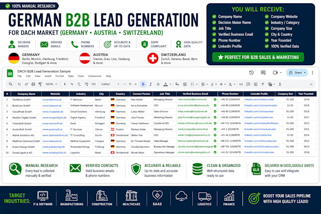Viewport: 321px width, 214px height.
Task: Open the 100% zoom dropdown
Action: (x=51, y=84)
